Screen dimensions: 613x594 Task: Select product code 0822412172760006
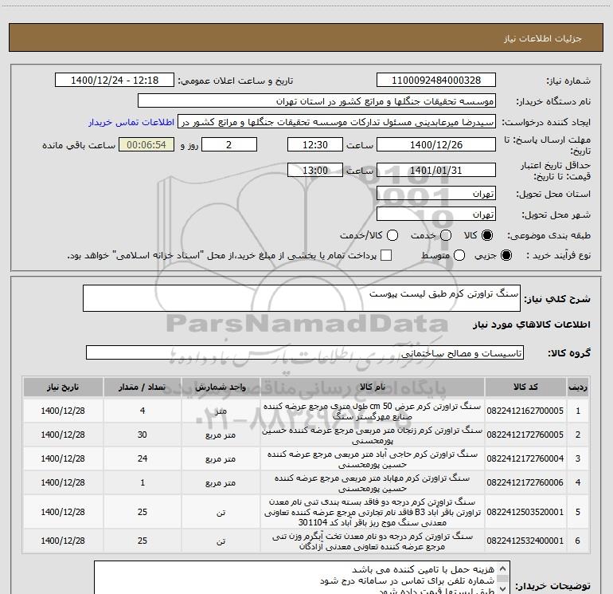525,482
